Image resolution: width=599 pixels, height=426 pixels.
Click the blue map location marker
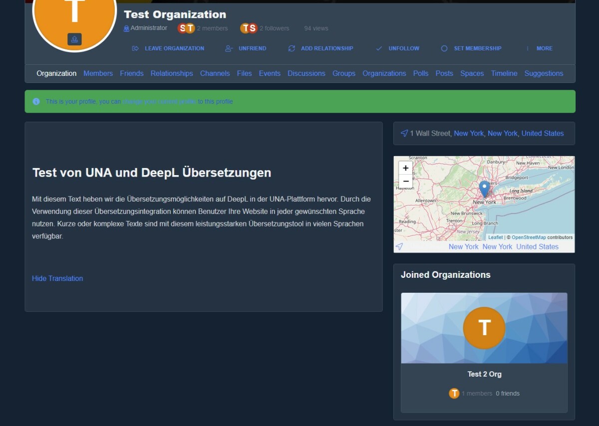coord(484,189)
